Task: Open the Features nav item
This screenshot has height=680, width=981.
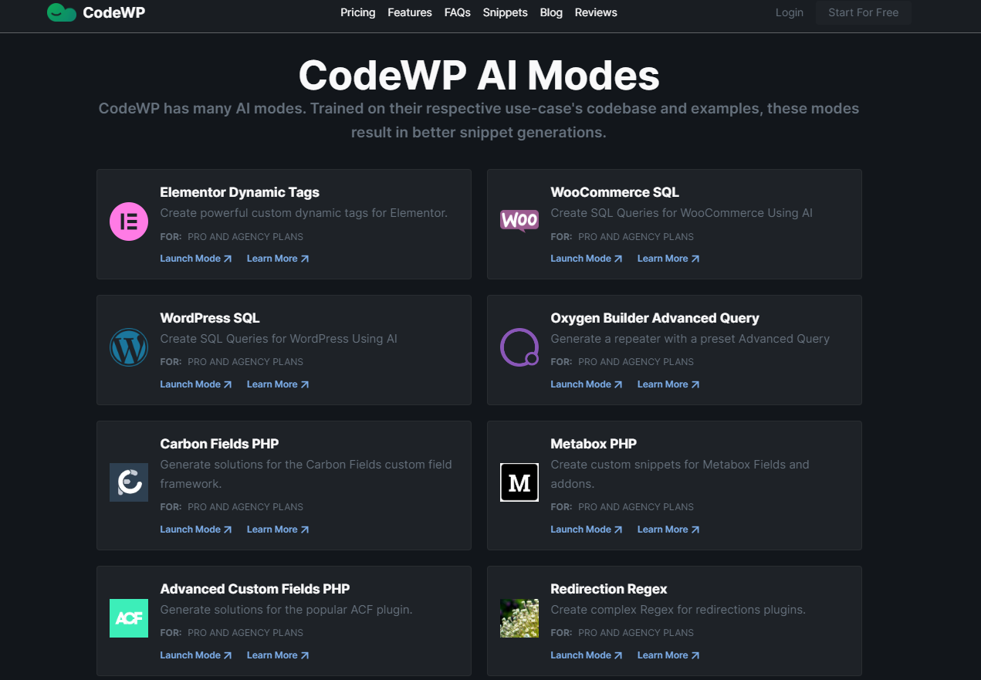Action: [410, 12]
